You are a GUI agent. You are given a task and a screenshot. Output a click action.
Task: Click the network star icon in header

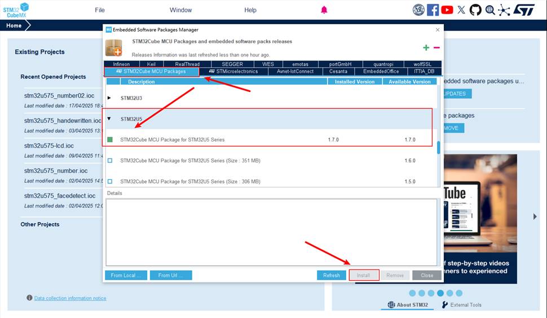click(504, 10)
